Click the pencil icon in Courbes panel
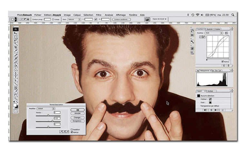The width and height of the screenshot is (245, 157). tap(204, 37)
